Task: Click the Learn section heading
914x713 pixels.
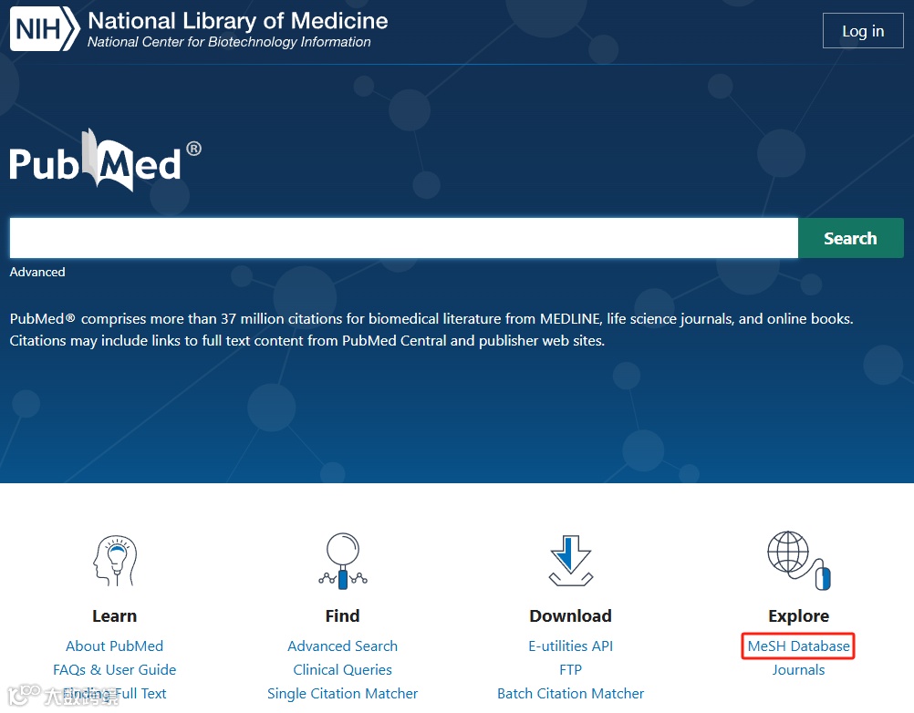Action: pos(114,615)
